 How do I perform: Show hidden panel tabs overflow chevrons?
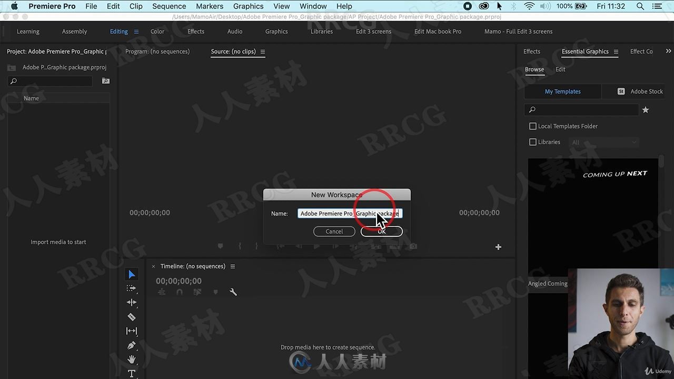(669, 51)
